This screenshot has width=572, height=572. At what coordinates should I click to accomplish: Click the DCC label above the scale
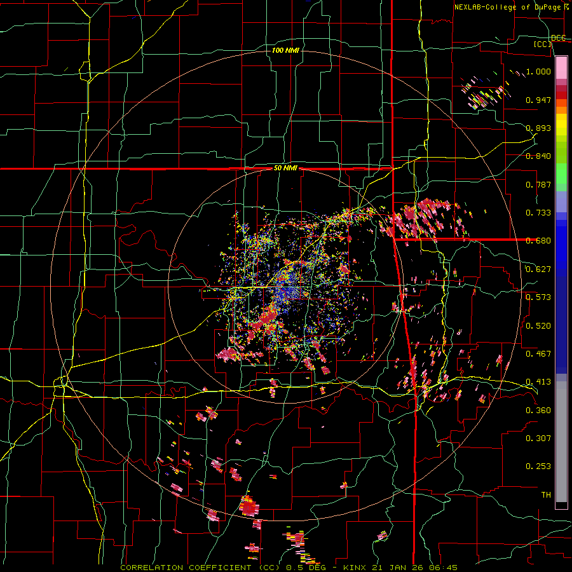click(x=559, y=38)
